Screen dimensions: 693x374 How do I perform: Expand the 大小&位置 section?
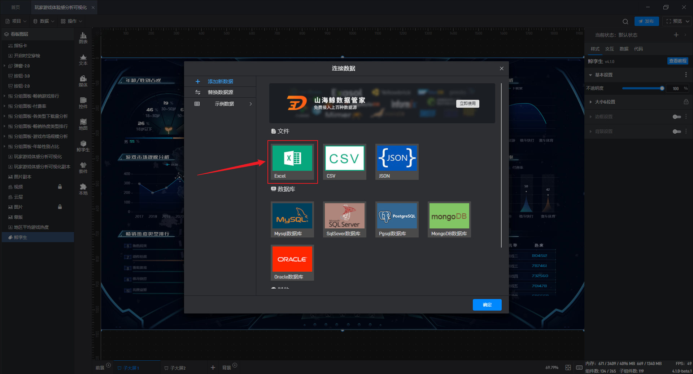coord(590,102)
